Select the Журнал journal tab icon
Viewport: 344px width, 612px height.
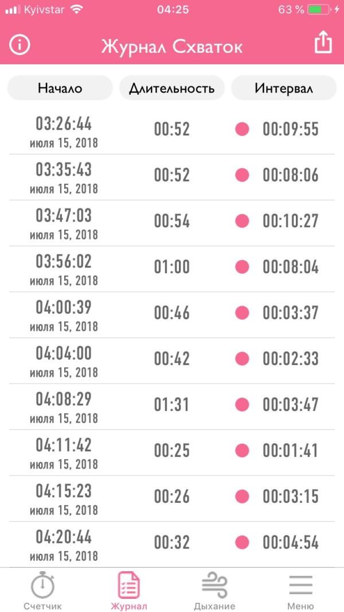(x=129, y=584)
